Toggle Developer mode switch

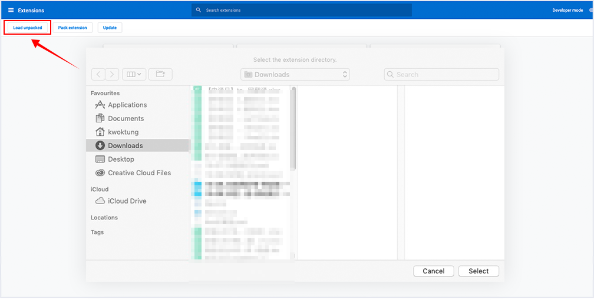click(x=591, y=10)
